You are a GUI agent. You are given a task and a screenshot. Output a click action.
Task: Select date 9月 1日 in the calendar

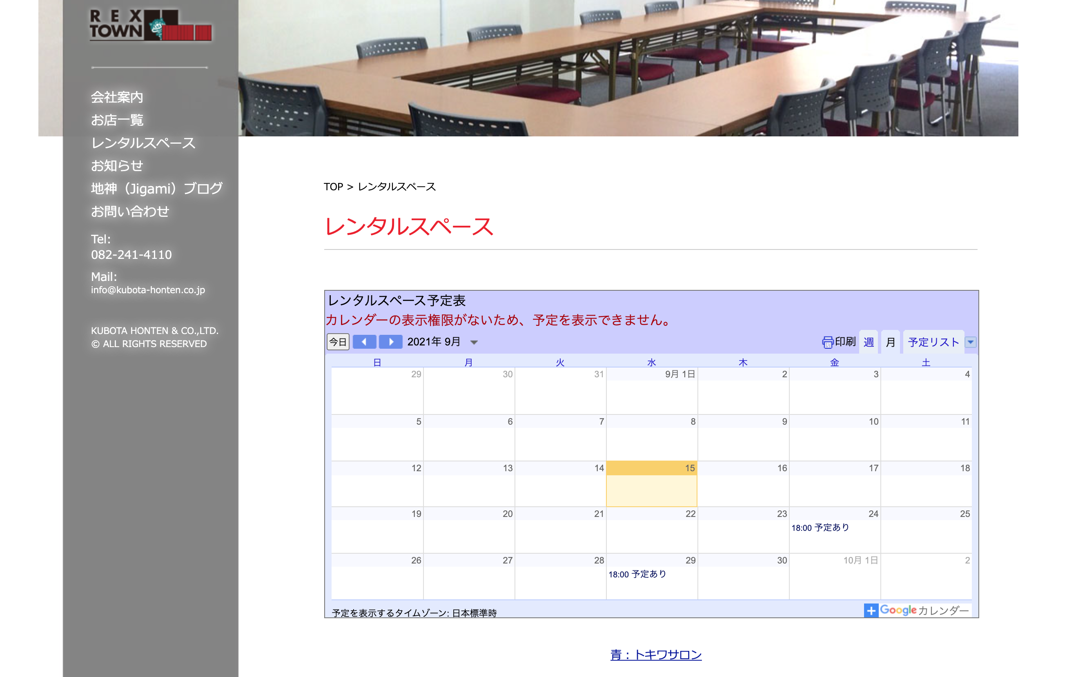tap(679, 374)
